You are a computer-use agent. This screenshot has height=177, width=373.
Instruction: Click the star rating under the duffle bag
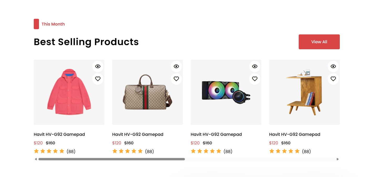pyautogui.click(x=127, y=151)
